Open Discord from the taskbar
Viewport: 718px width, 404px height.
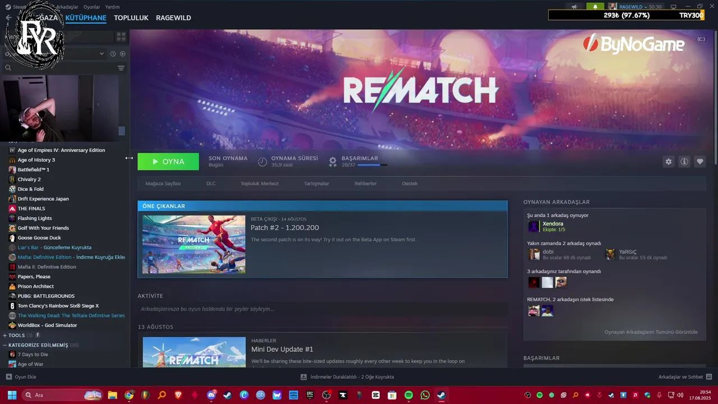(x=211, y=395)
